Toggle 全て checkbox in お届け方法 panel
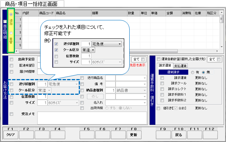 (143, 59)
